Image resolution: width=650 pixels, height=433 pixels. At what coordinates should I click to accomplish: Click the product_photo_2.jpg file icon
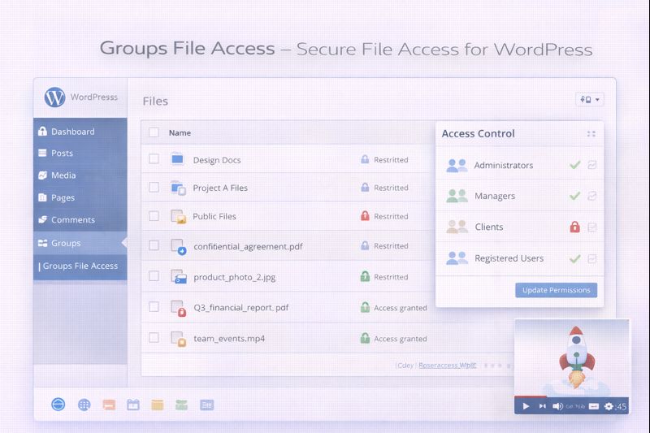tap(179, 277)
